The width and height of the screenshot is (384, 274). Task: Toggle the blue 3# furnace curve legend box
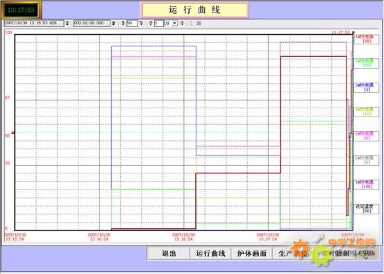[366, 87]
